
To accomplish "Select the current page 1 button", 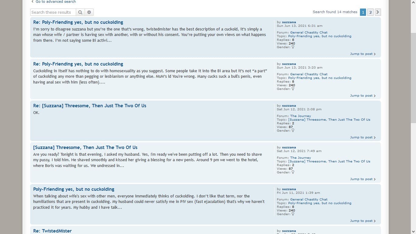I will 363,12.
